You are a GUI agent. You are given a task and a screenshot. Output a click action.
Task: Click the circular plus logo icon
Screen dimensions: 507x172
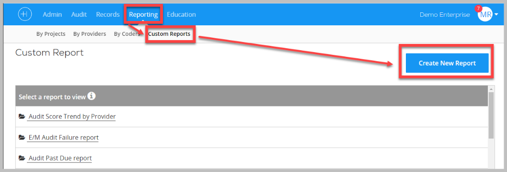click(25, 14)
